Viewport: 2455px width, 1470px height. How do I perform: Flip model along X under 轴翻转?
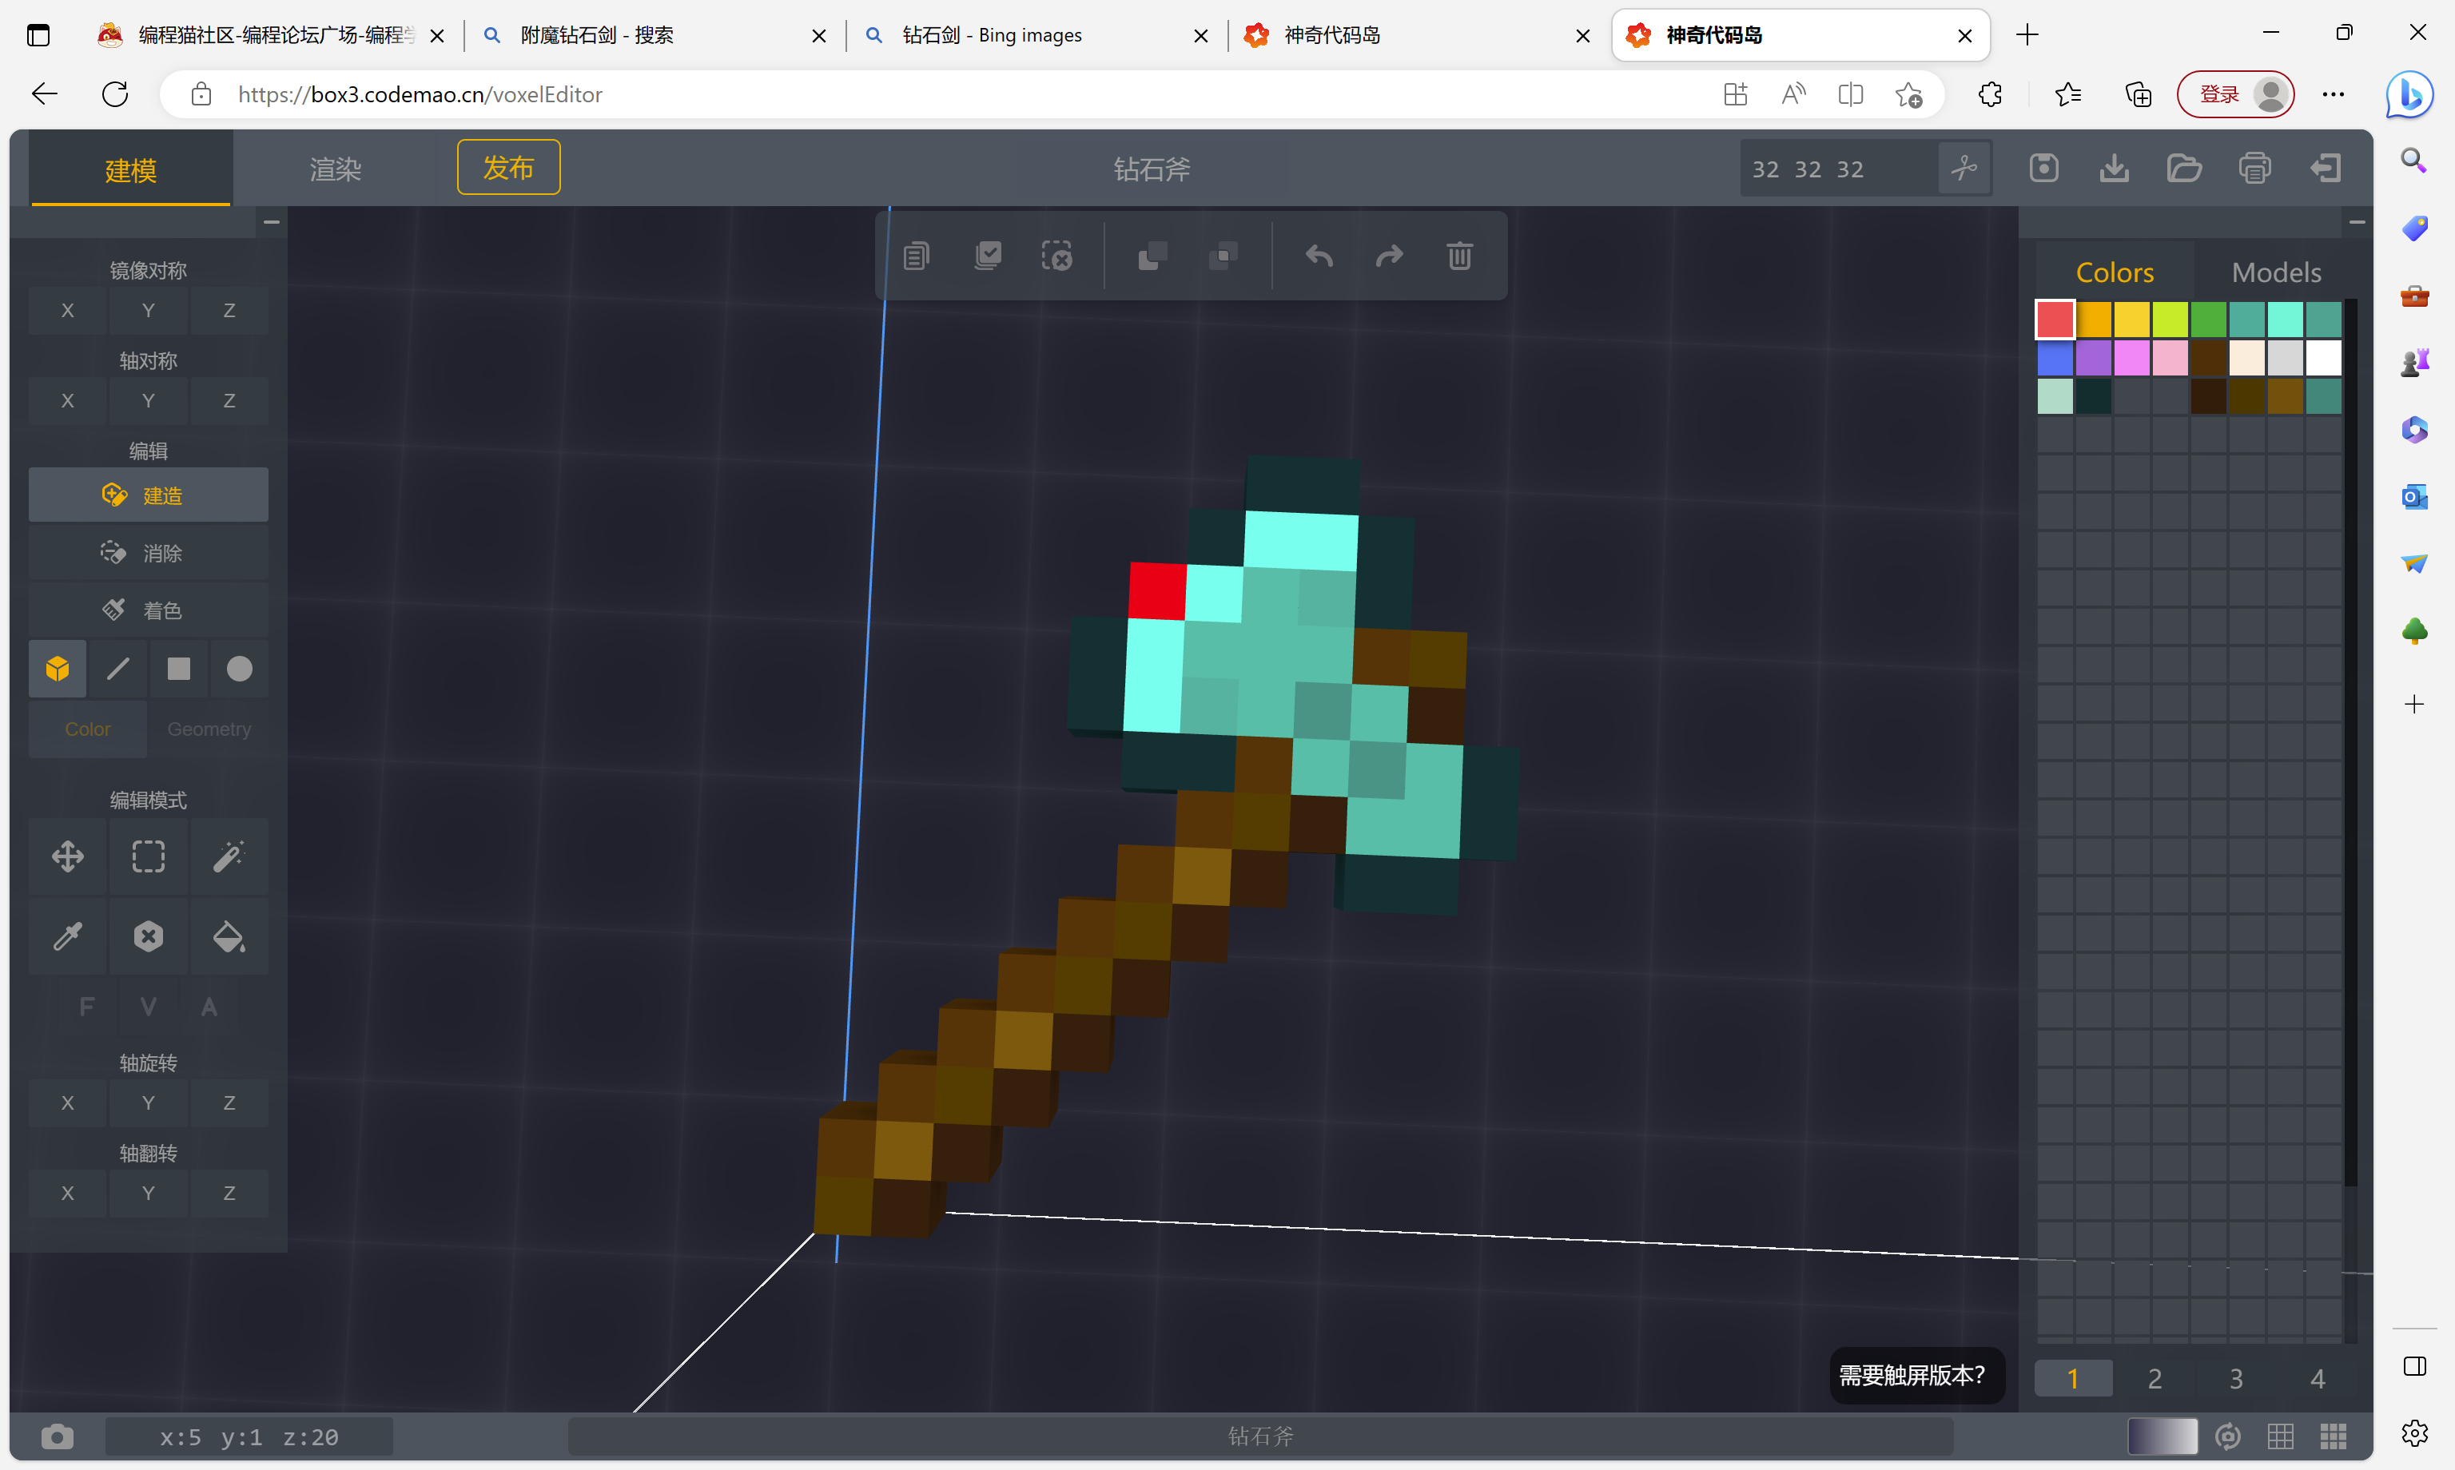pyautogui.click(x=67, y=1193)
